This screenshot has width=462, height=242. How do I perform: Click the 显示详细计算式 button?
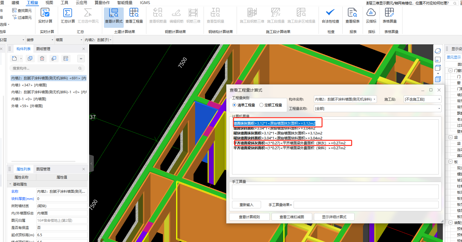[334, 217]
